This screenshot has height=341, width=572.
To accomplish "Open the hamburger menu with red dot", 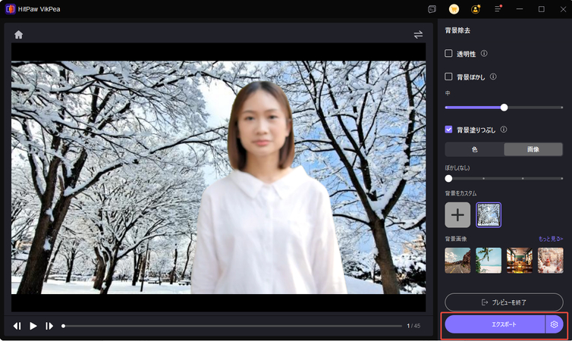I will point(498,9).
